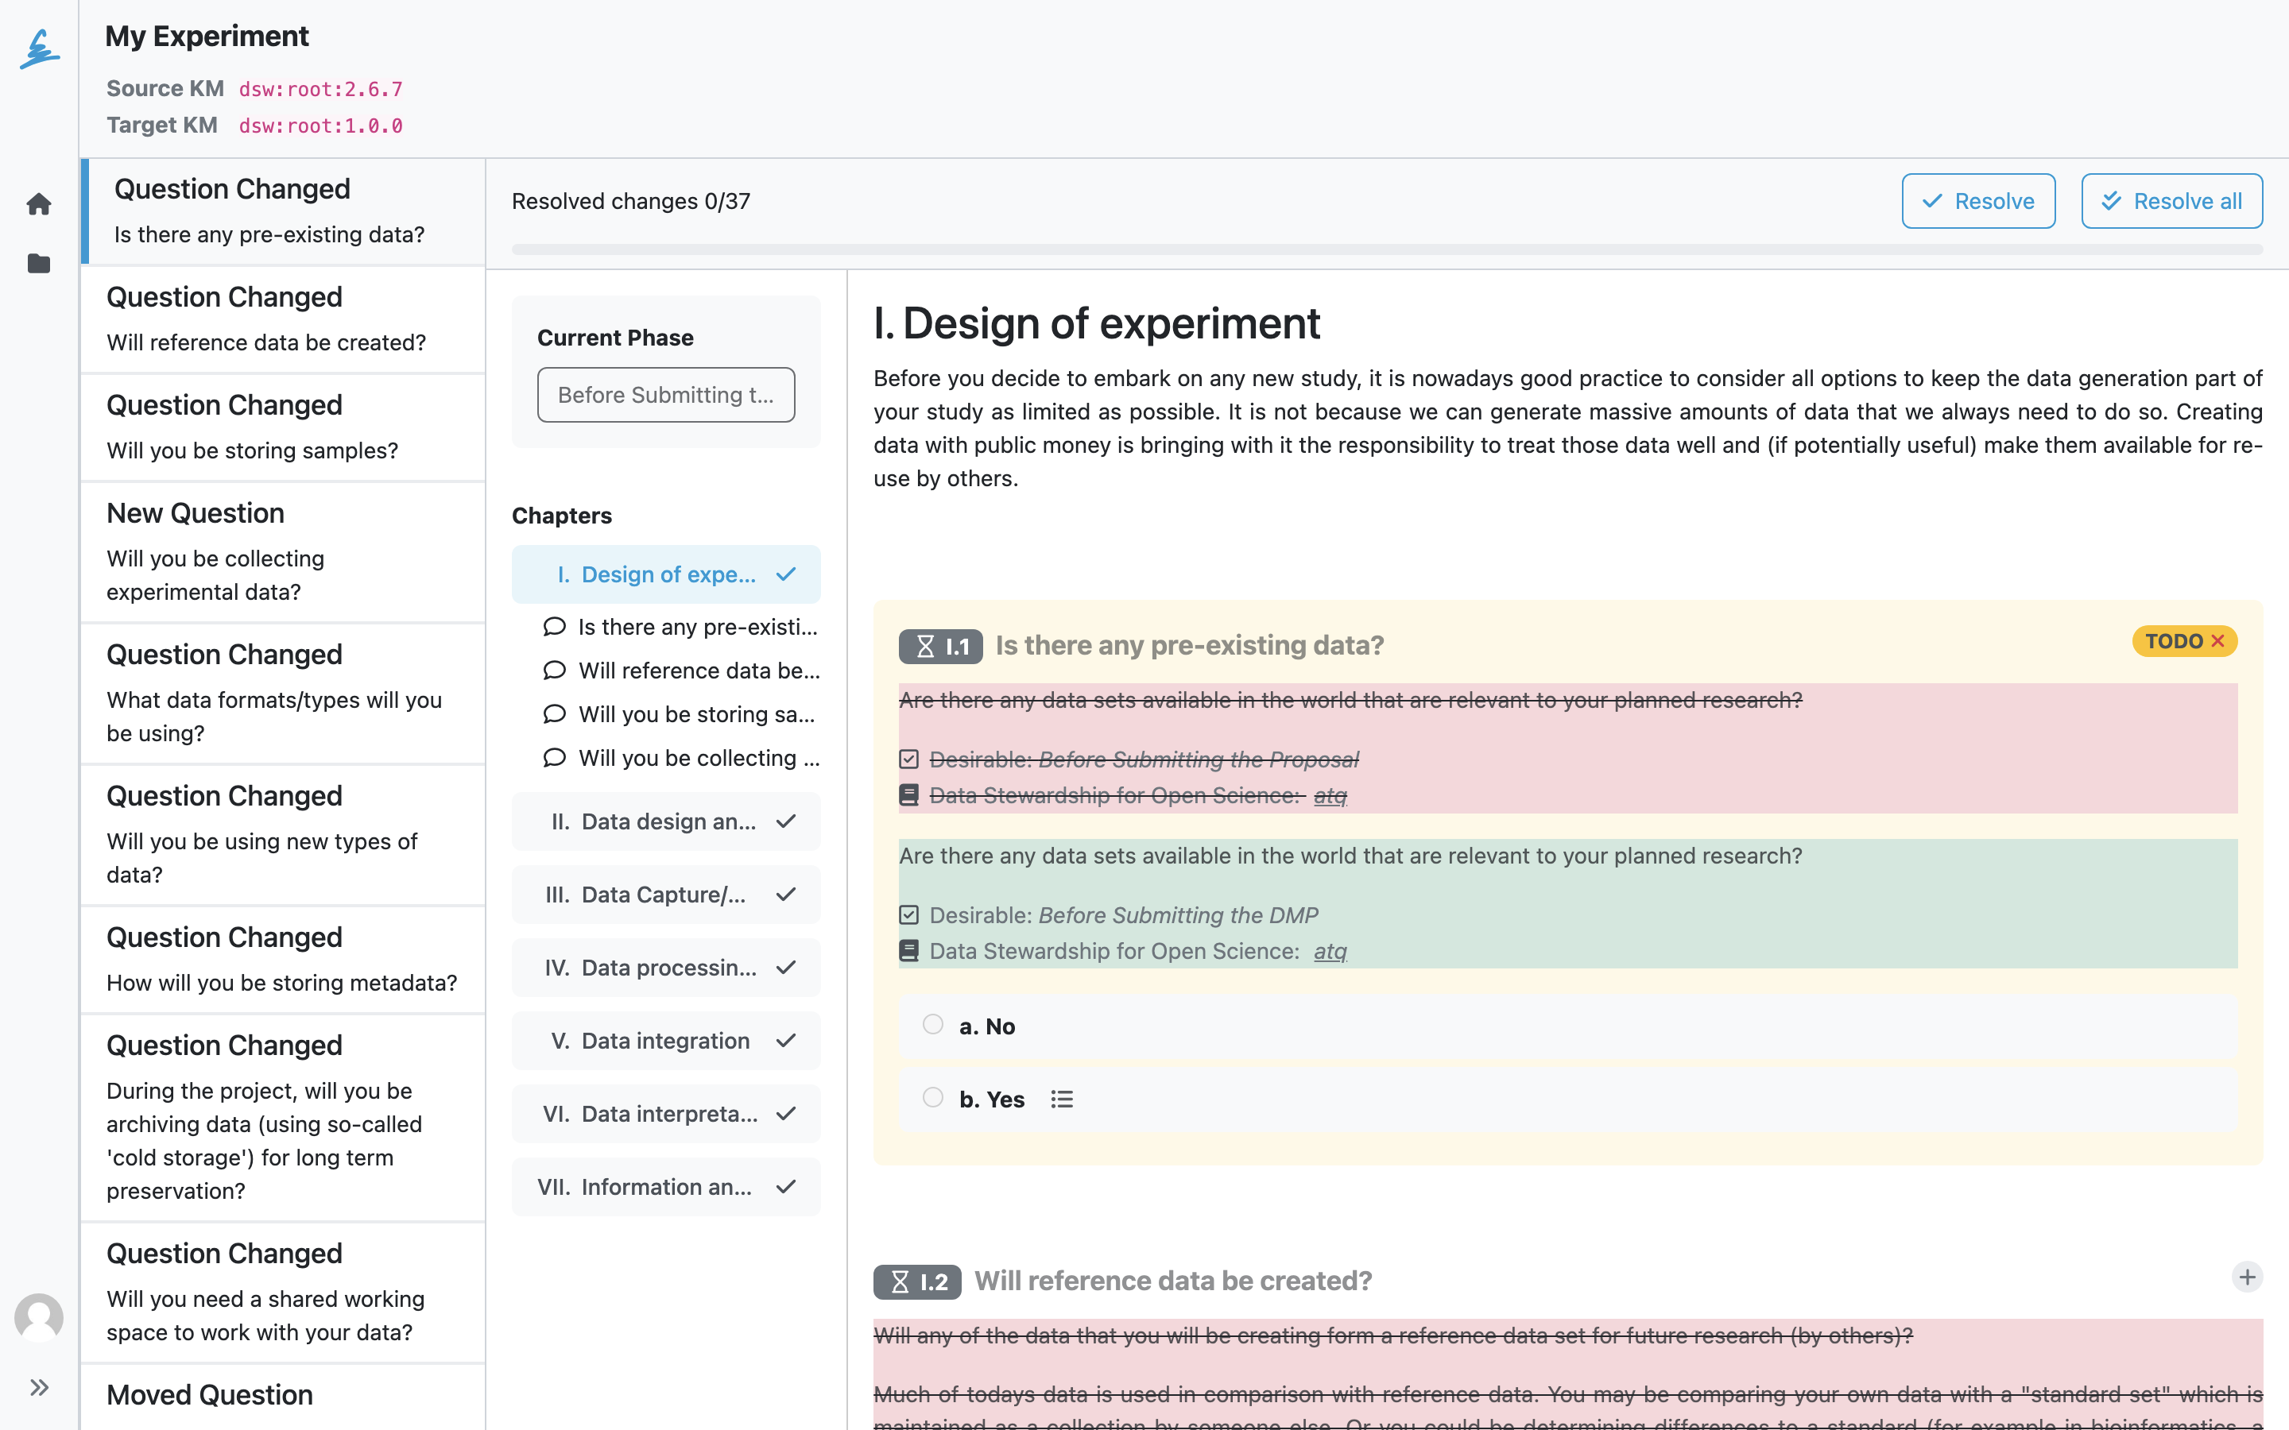The width and height of the screenshot is (2289, 1430).
Task: Expand chapter II. Data design
Action: point(666,821)
